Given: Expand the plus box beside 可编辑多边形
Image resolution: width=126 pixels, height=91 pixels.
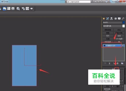Looking at the screenshot, I should point(105,45).
